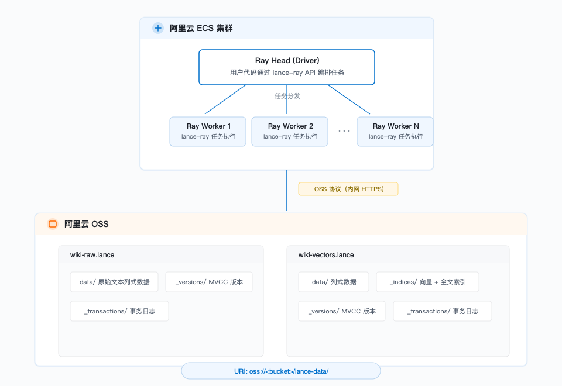The width and height of the screenshot is (562, 386).
Task: Click the wiki-vectors.lance header
Action: coord(398,255)
